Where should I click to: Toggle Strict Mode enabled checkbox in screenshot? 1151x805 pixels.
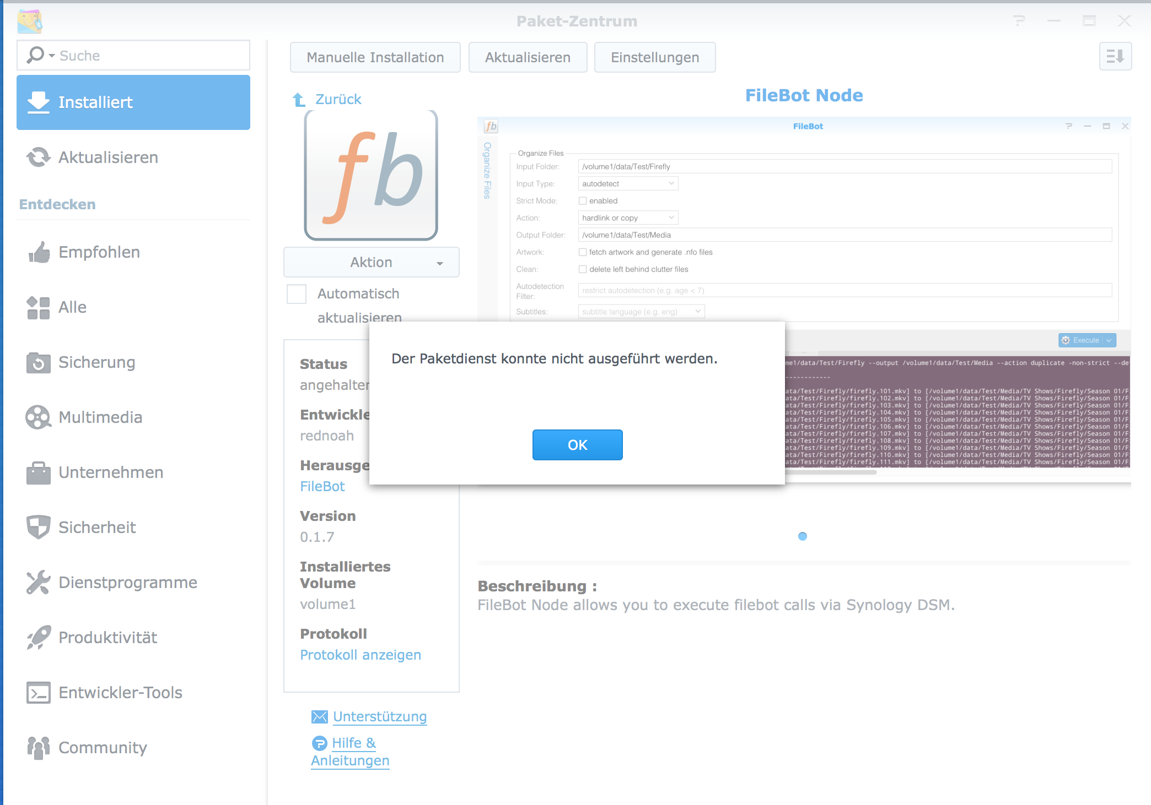pyautogui.click(x=583, y=201)
